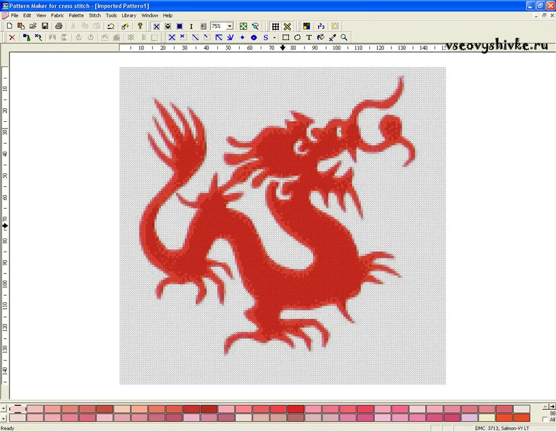The image size is (556, 432).
Task: Select the full cross stitch tool
Action: click(172, 37)
